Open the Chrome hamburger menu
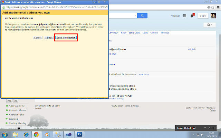Viewport: 221px width, 138px height. pos(218,7)
